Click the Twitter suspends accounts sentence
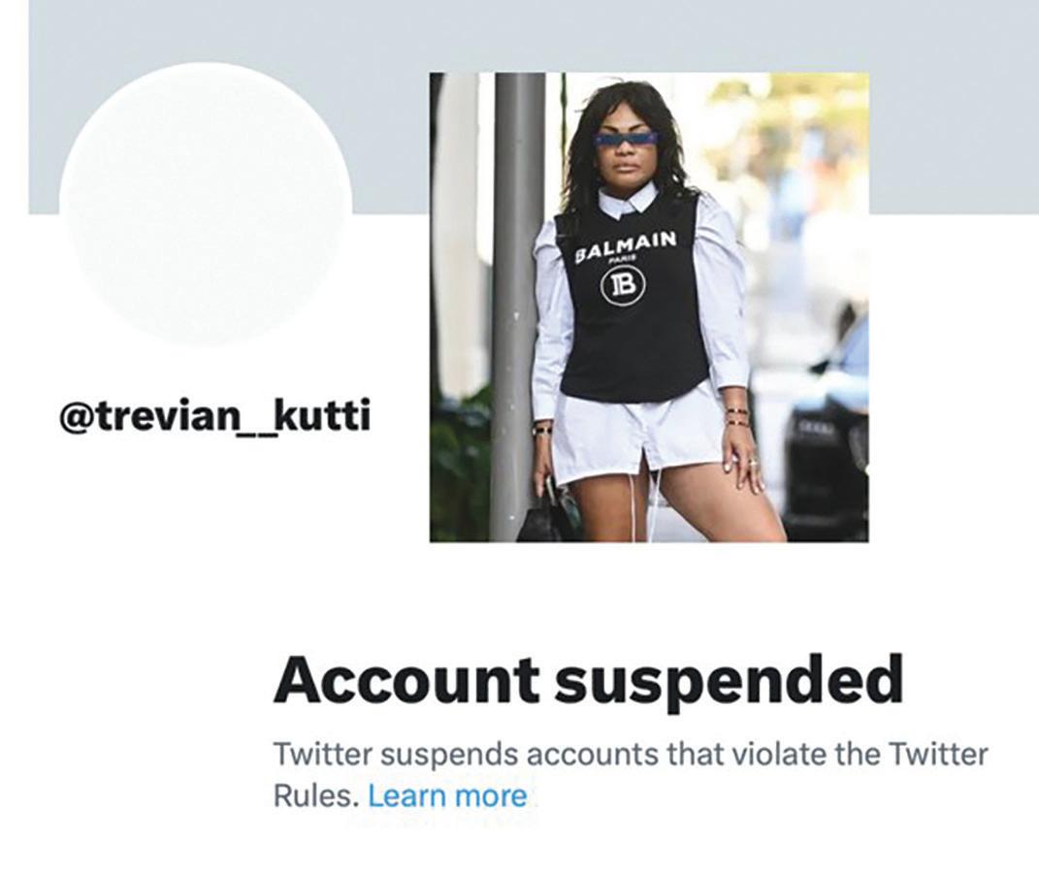The image size is (1039, 873). click(631, 775)
